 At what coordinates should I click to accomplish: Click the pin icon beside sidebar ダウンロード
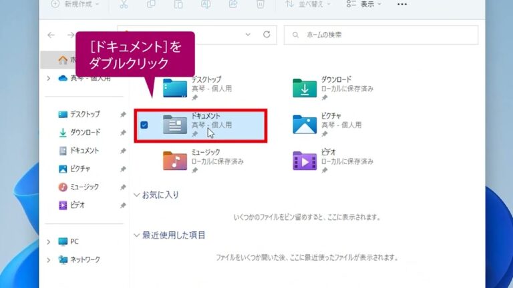123,133
